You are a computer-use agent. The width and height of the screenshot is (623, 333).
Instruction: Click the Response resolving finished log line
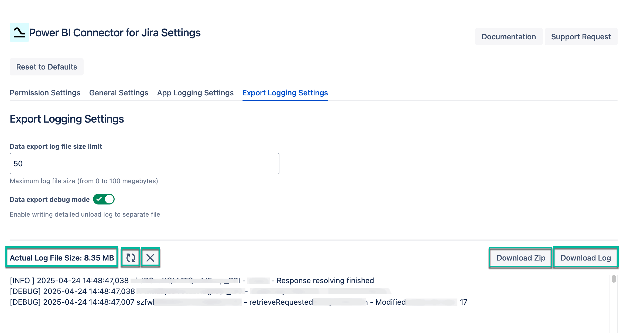325,281
